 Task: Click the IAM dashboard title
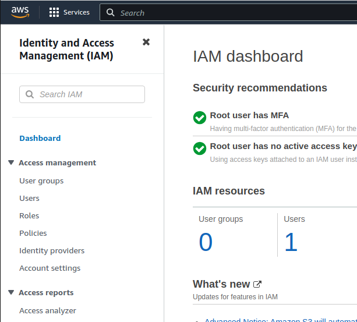click(x=248, y=56)
